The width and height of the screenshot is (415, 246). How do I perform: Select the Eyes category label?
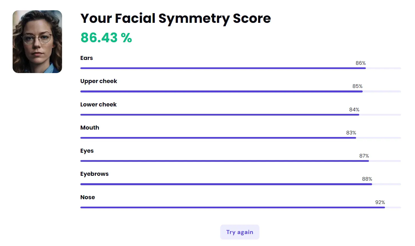click(x=87, y=151)
